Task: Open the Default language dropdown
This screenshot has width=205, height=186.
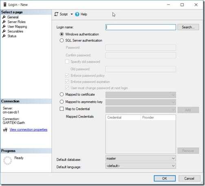Action: [x=141, y=166]
